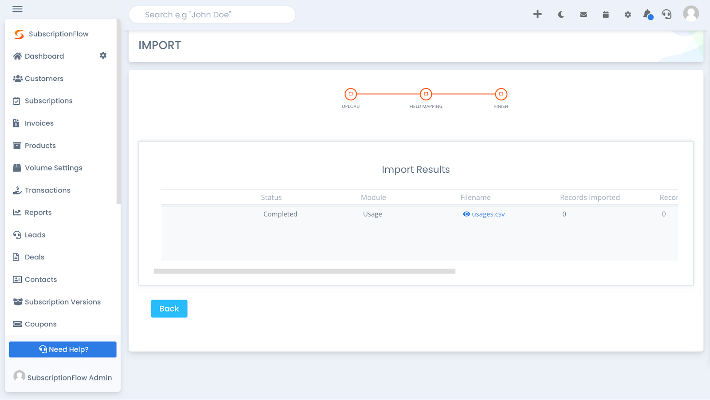Click the Need Help button
The height and width of the screenshot is (400, 710).
63,349
